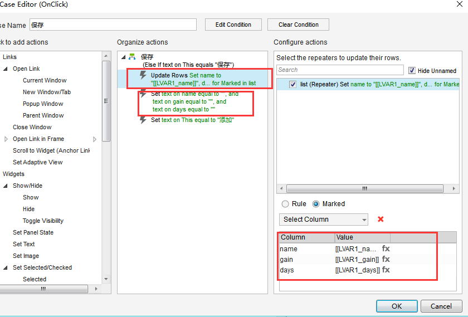The image size is (468, 317).
Task: Confirm with the OK button
Action: (397, 306)
